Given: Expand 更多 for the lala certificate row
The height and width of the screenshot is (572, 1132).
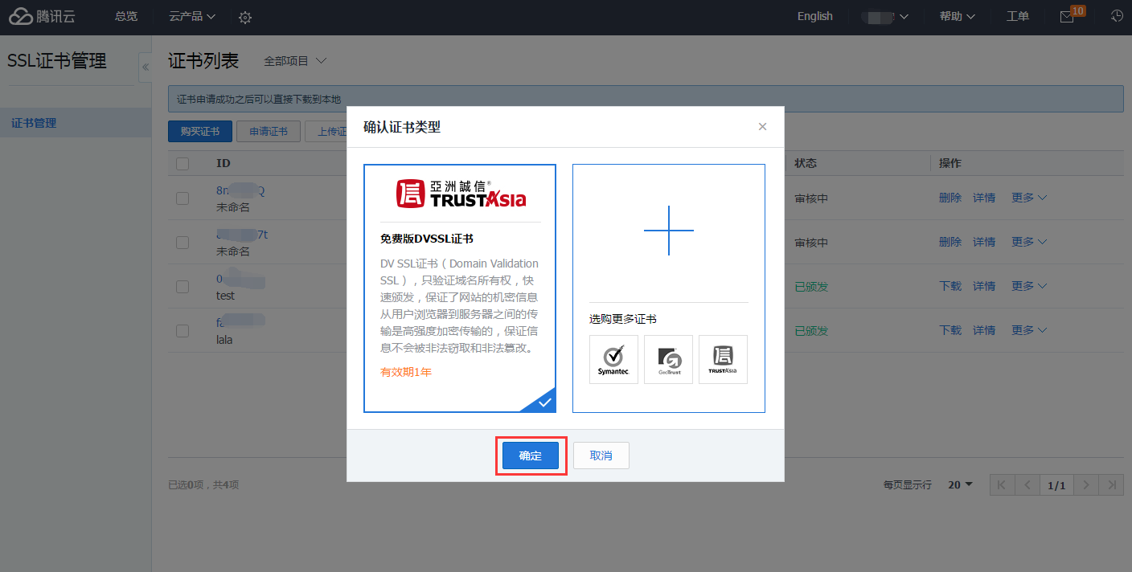Looking at the screenshot, I should pyautogui.click(x=1029, y=330).
